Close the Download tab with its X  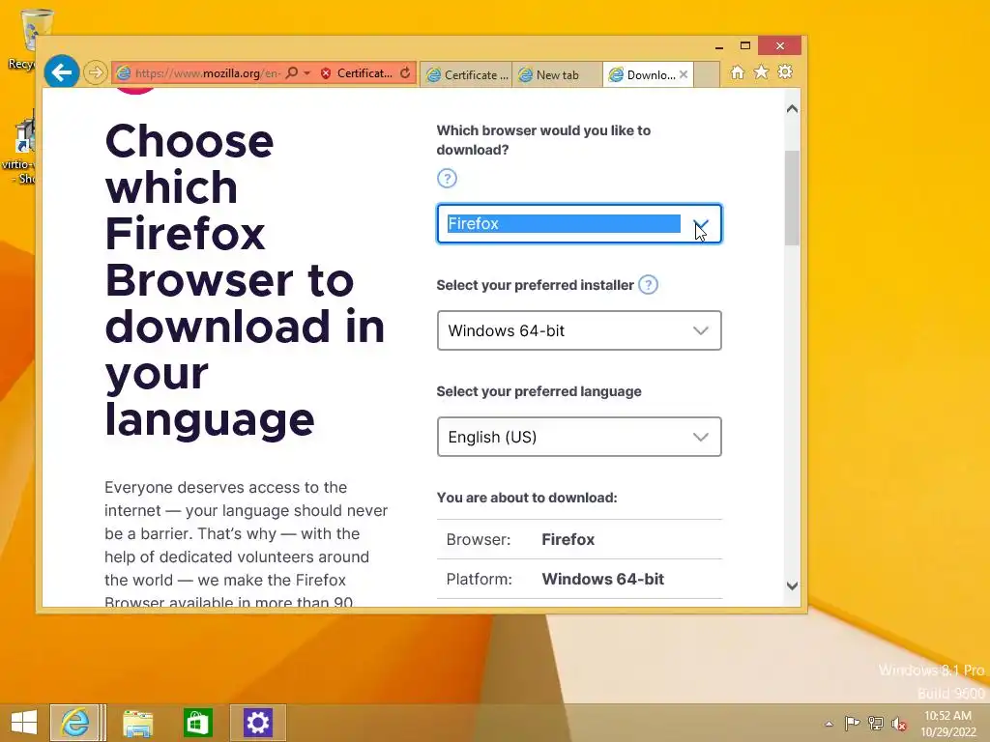[x=684, y=74]
